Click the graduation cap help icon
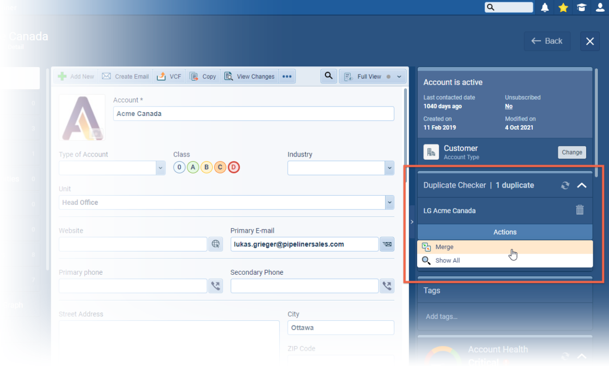The height and width of the screenshot is (366, 609). click(581, 8)
